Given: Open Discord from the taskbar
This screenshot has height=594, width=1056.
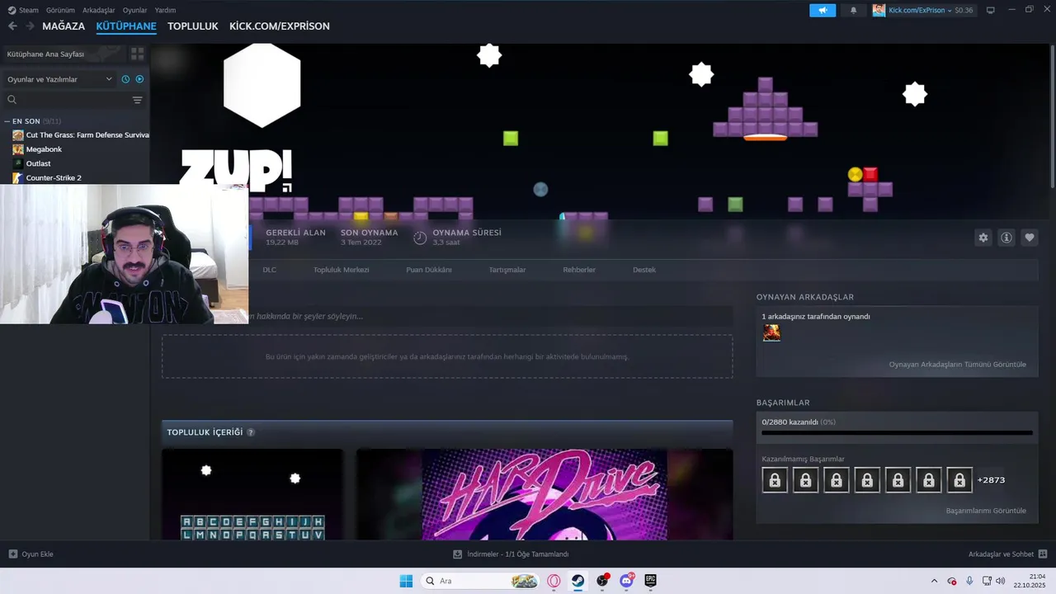Looking at the screenshot, I should point(626,581).
